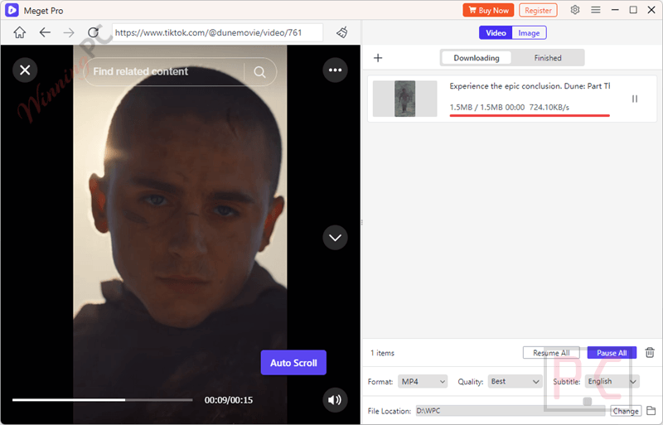Click Pause All button
The width and height of the screenshot is (663, 425).
point(612,353)
